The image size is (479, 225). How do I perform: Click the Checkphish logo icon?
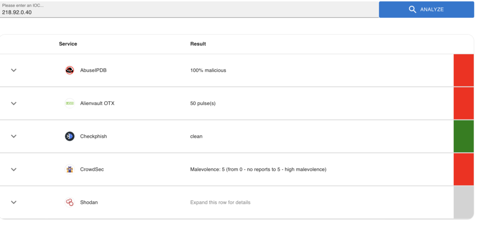[70, 136]
